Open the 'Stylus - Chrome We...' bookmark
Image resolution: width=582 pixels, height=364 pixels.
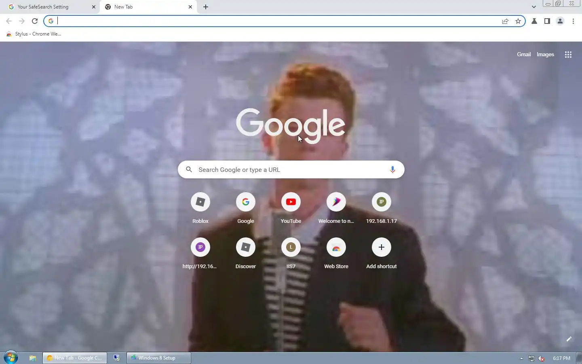click(34, 34)
